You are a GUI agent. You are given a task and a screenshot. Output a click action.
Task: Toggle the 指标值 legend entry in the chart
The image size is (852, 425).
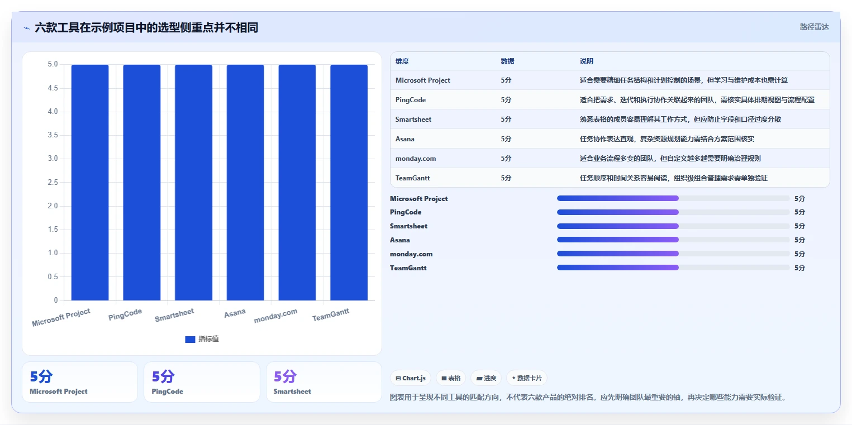202,339
